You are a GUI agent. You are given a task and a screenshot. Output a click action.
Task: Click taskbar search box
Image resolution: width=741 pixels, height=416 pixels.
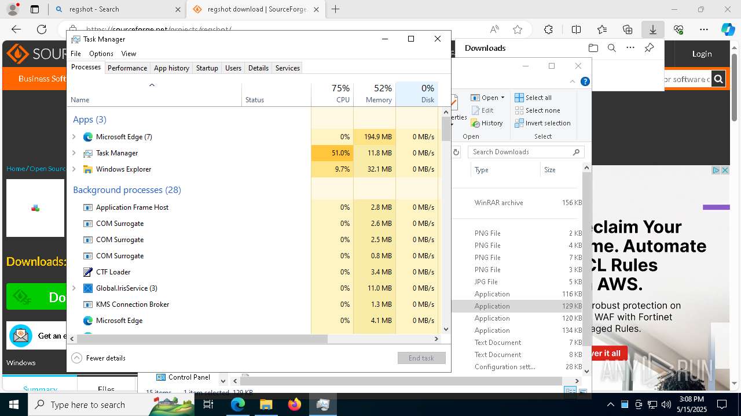(111, 404)
